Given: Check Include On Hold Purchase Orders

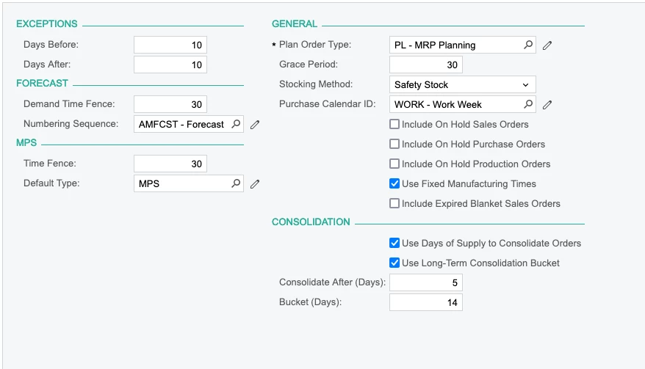Looking at the screenshot, I should [394, 145].
